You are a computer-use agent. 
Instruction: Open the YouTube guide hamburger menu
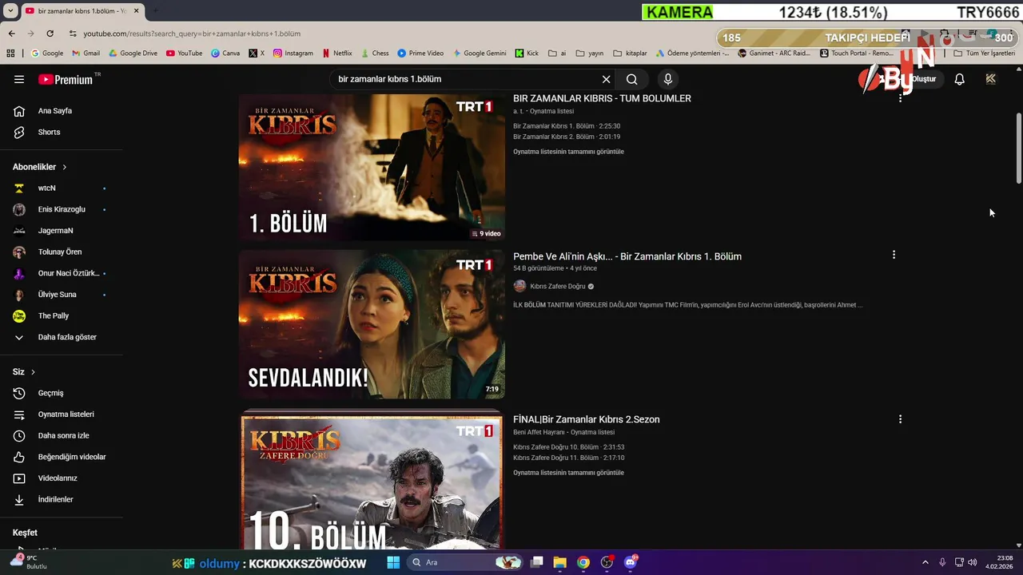[x=19, y=79]
